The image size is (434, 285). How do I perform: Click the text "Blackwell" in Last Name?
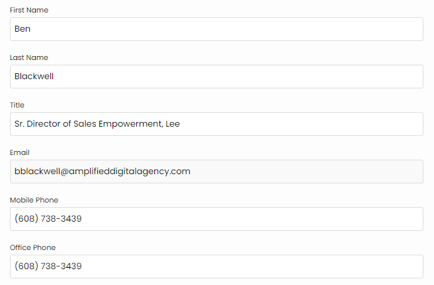pos(34,77)
